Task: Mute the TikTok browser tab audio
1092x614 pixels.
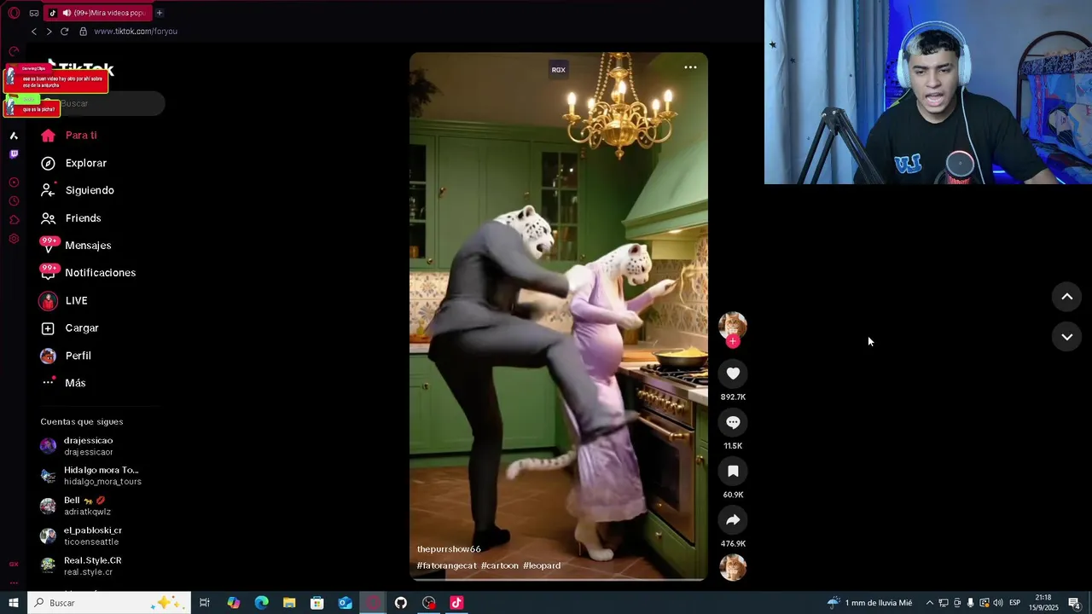Action: pyautogui.click(x=67, y=13)
